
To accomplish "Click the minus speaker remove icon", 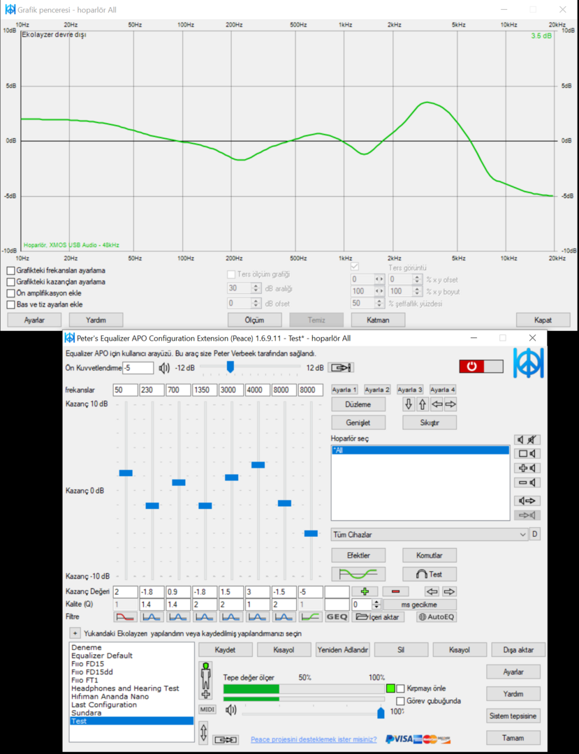I will point(527,482).
